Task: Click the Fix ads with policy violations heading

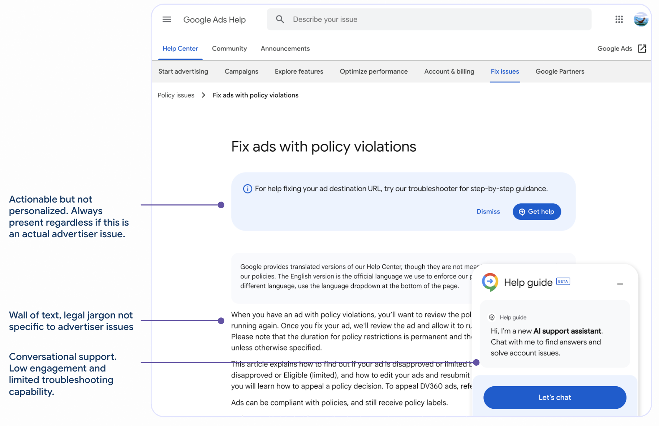Action: pyautogui.click(x=324, y=147)
